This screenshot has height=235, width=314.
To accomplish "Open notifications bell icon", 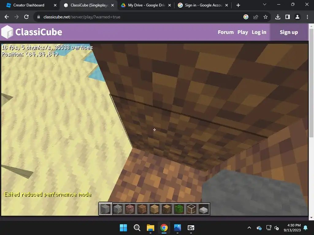I will 306,228.
